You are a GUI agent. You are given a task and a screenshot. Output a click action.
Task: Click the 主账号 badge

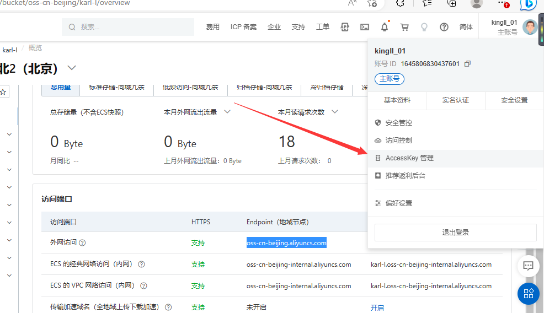click(x=390, y=79)
